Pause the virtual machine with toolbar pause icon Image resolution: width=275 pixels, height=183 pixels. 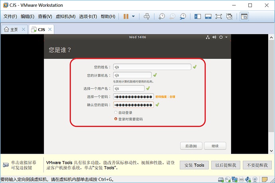pos(126,16)
